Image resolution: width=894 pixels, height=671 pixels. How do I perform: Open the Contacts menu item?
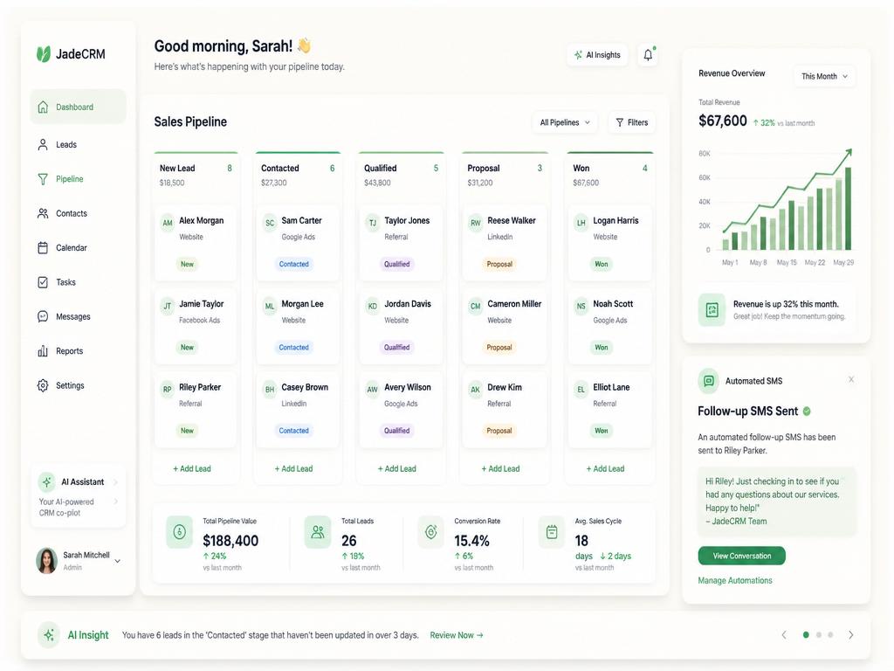coord(78,213)
